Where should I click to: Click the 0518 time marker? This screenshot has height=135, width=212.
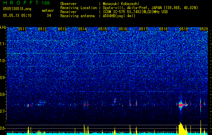(x=163, y=29)
